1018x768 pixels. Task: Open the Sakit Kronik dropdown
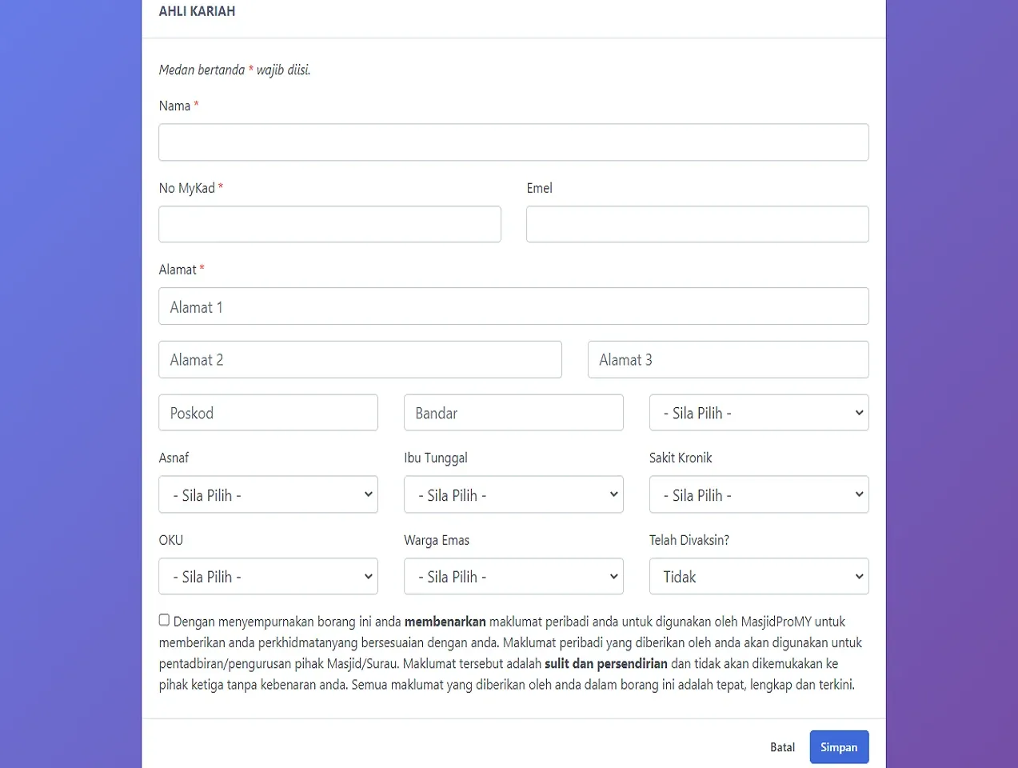[x=758, y=495]
